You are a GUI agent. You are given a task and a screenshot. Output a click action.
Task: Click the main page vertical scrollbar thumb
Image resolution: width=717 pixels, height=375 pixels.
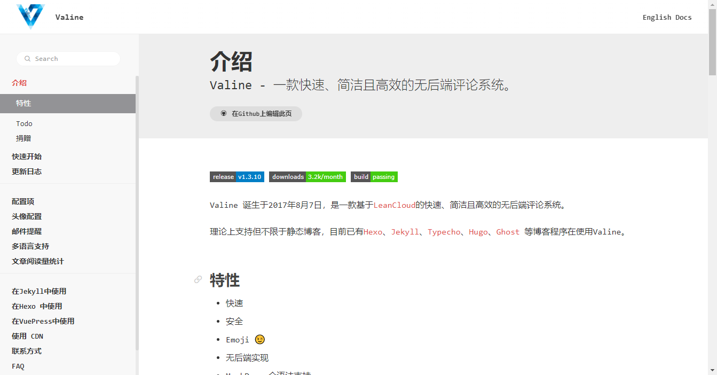click(x=712, y=42)
